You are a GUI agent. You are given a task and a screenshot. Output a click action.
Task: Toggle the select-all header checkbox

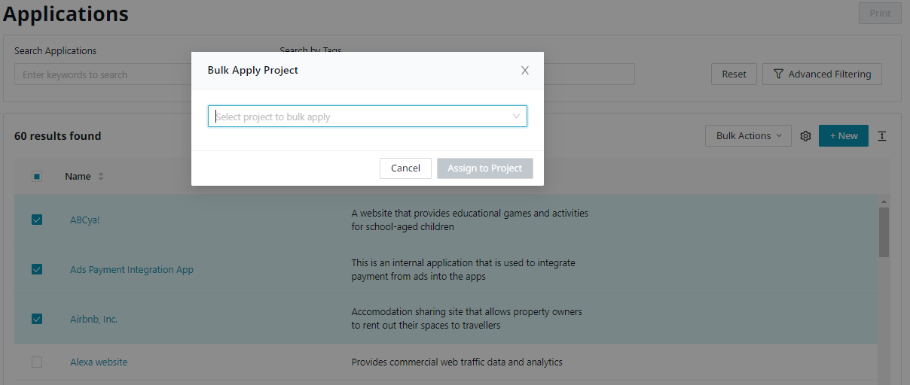(x=37, y=177)
